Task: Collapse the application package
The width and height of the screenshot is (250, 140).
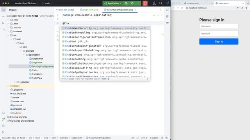Action: [x=23, y=55]
